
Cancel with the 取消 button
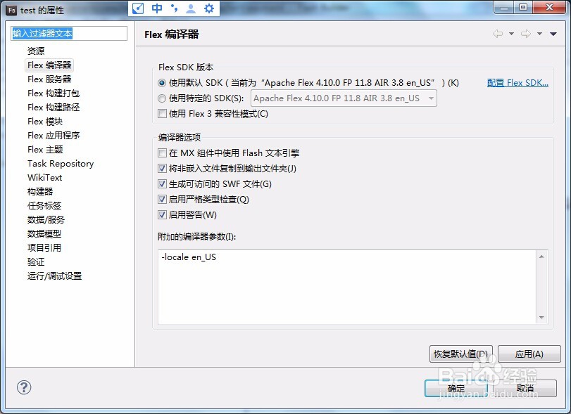click(525, 388)
